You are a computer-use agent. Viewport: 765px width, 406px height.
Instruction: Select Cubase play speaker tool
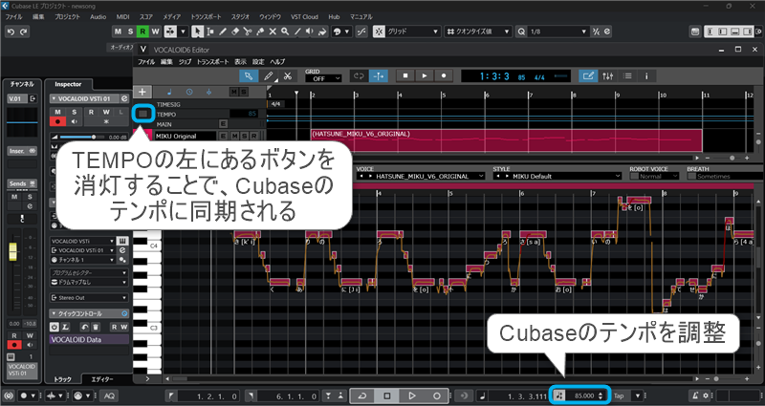coord(309,32)
